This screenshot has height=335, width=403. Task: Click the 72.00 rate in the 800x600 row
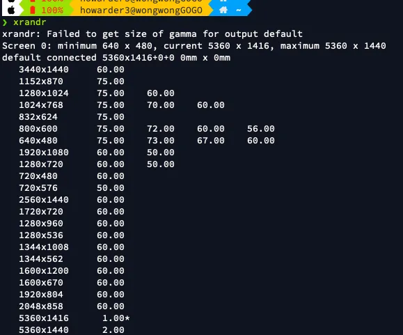(x=161, y=129)
